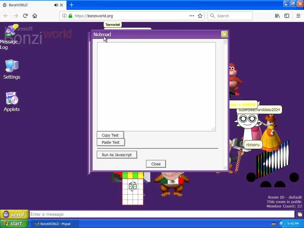Click the Windows start button

click(14, 224)
